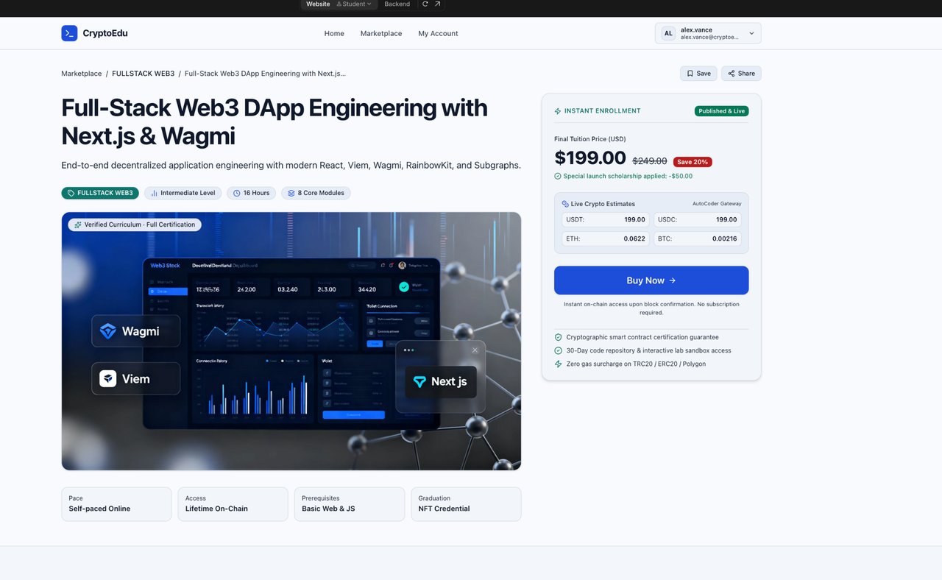Click the refresh icon in top bar
Viewport: 942px width, 580px height.
[x=425, y=4]
